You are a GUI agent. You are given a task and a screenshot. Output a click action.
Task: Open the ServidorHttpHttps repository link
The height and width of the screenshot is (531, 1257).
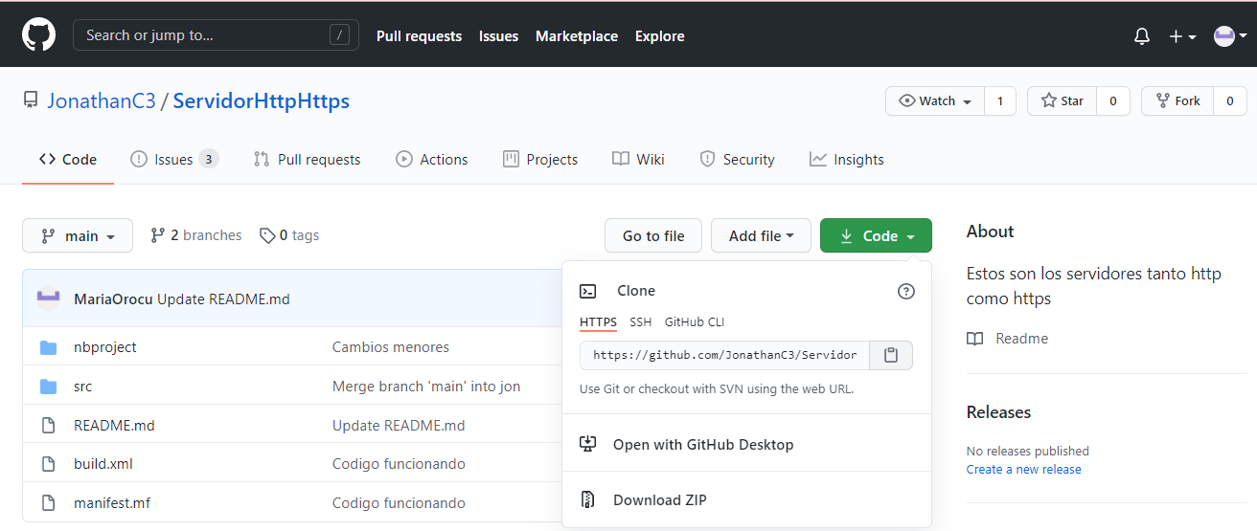pos(262,100)
